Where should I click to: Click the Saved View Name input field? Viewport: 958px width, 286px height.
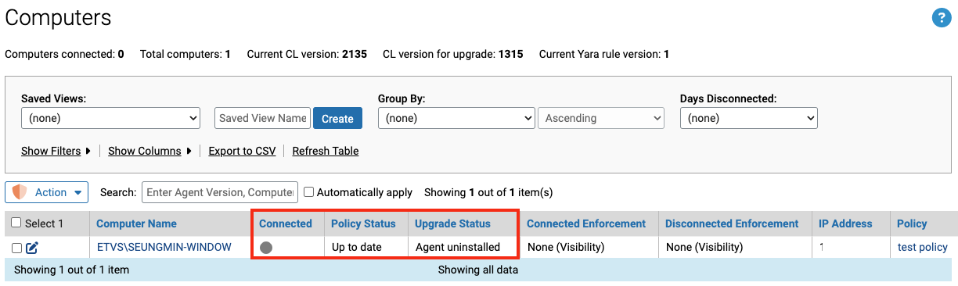pyautogui.click(x=262, y=118)
